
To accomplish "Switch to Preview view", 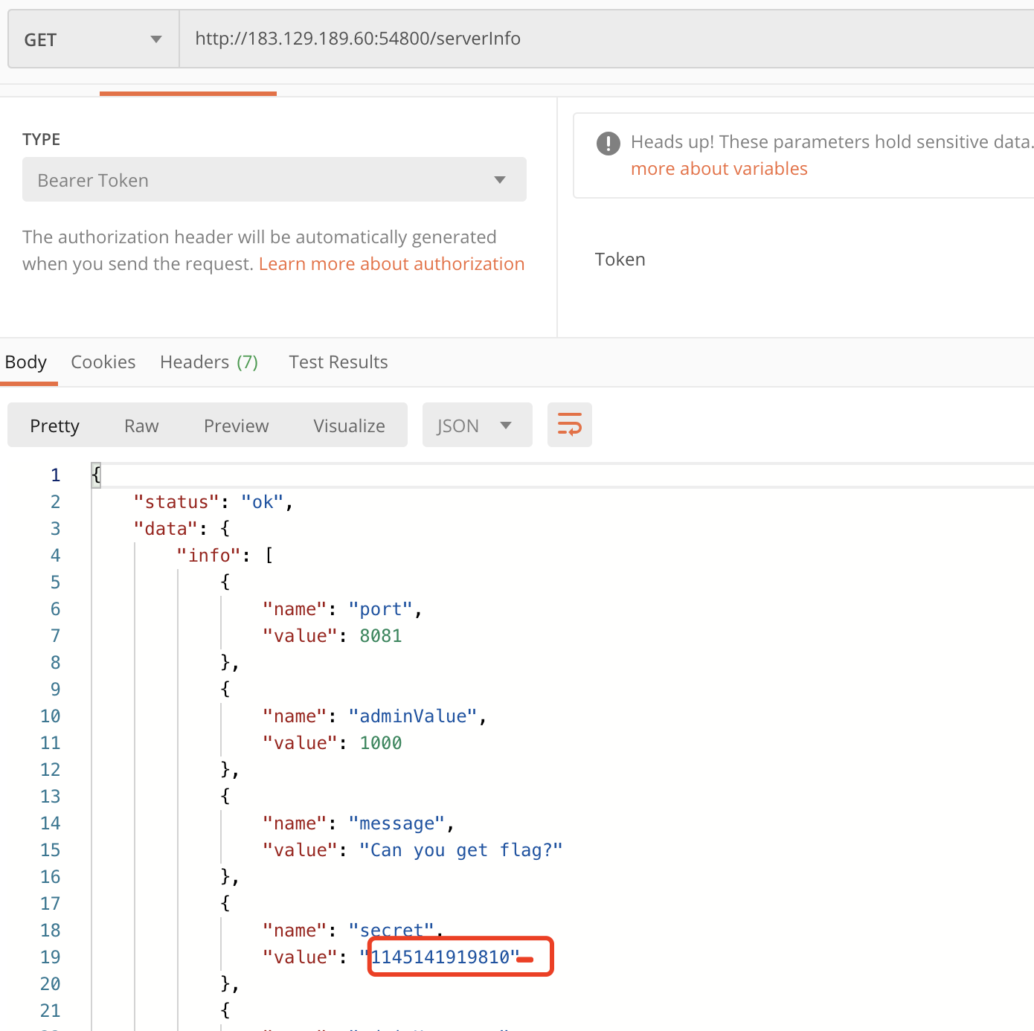I will tap(236, 425).
